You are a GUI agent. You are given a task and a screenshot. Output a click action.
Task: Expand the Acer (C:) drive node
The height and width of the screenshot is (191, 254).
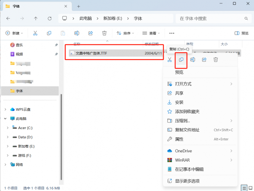(x=7, y=128)
